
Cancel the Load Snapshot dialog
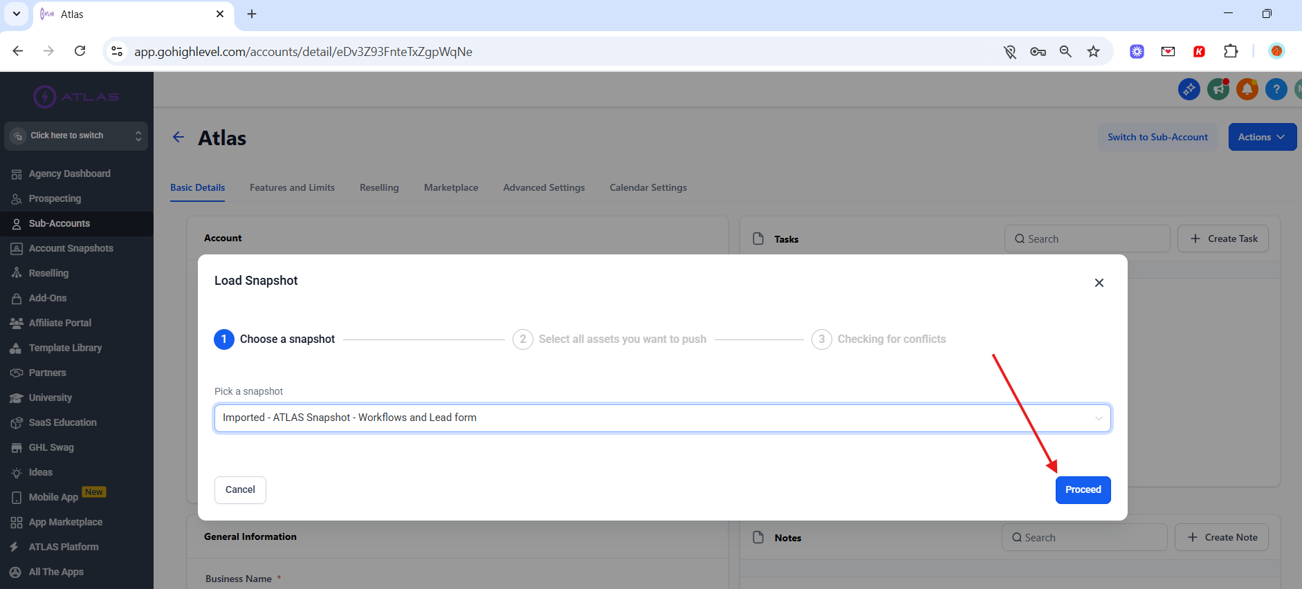tap(240, 490)
